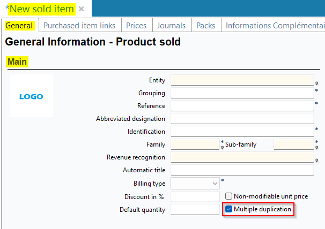Click lookup icon beside Revenue recognition field
The width and height of the screenshot is (325, 229).
point(316,161)
